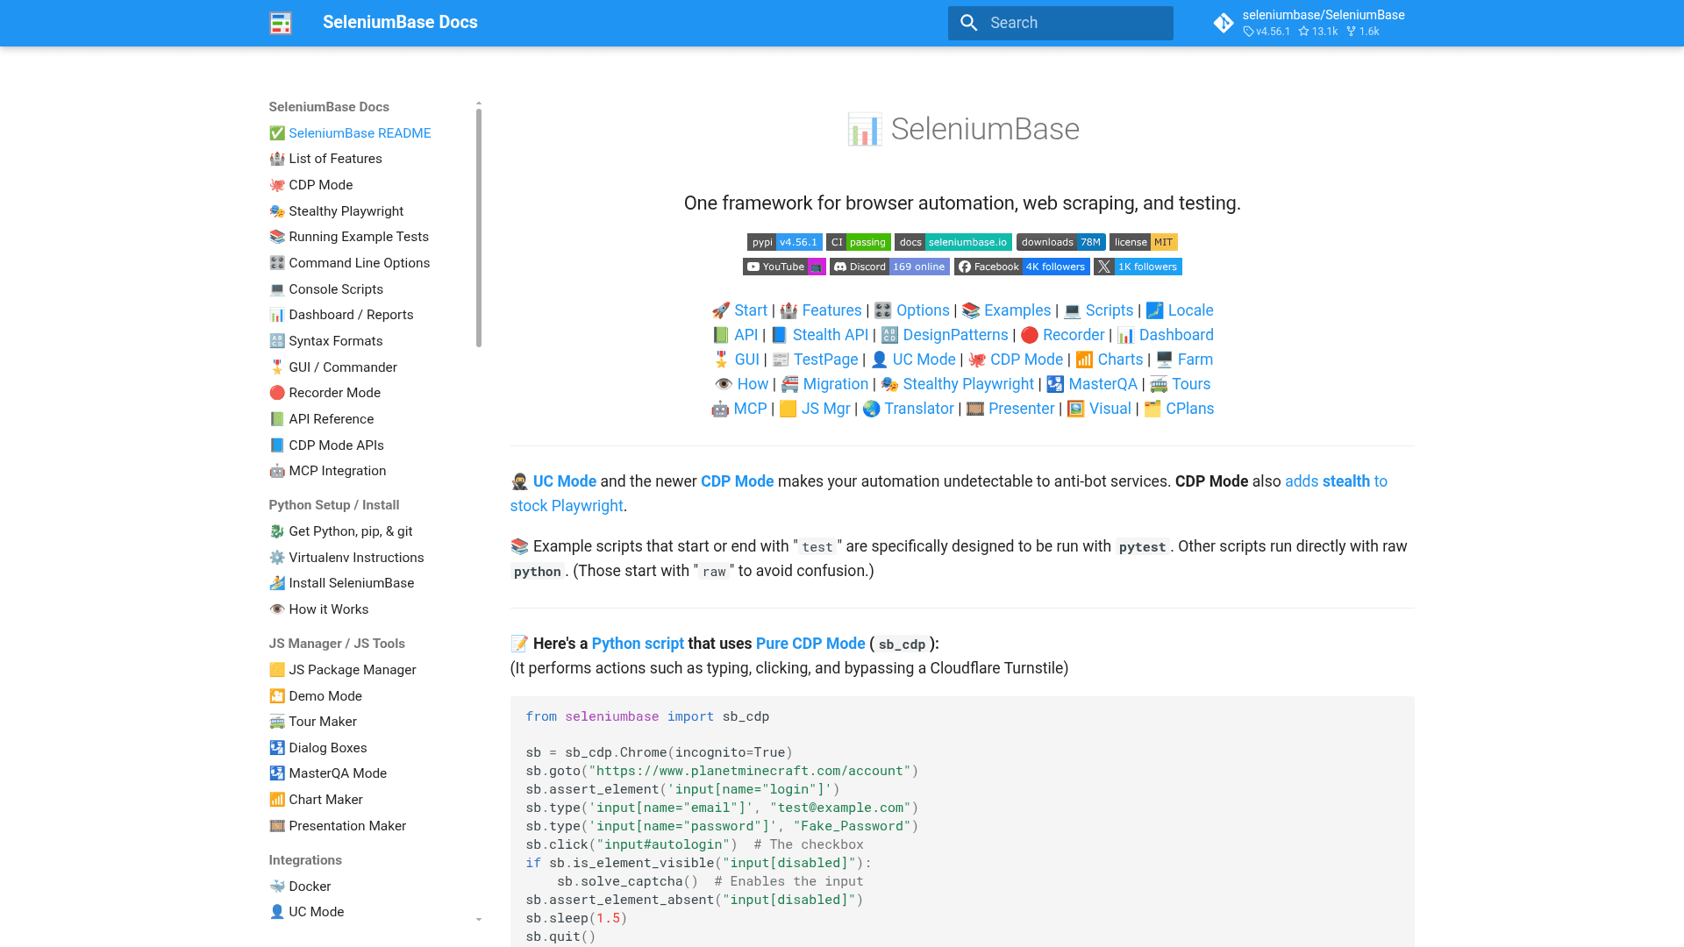Click the CI passing badge
This screenshot has height=947, width=1684.
click(x=858, y=242)
